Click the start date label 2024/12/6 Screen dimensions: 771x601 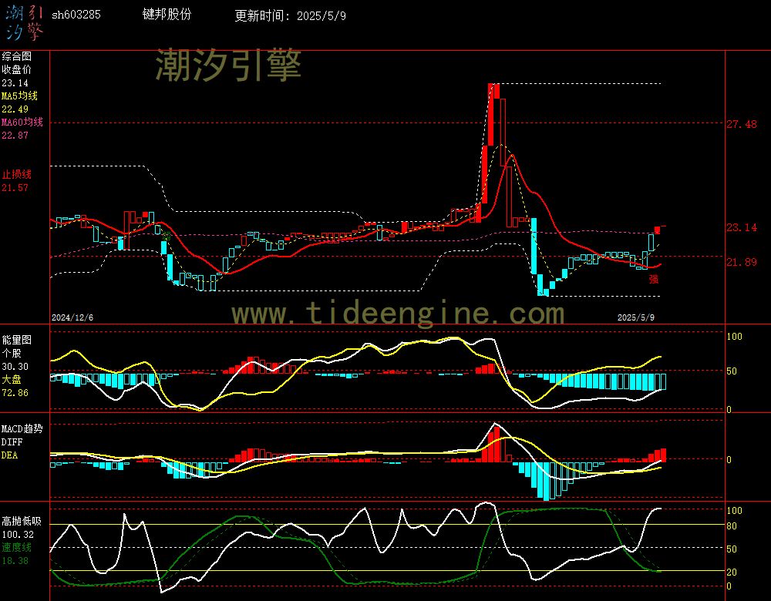72,317
